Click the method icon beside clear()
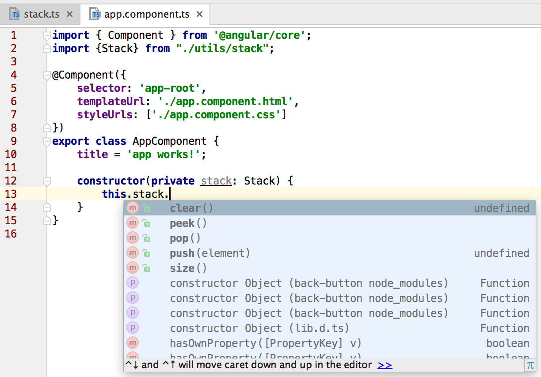Viewport: 541px width, 377px height. [x=133, y=208]
